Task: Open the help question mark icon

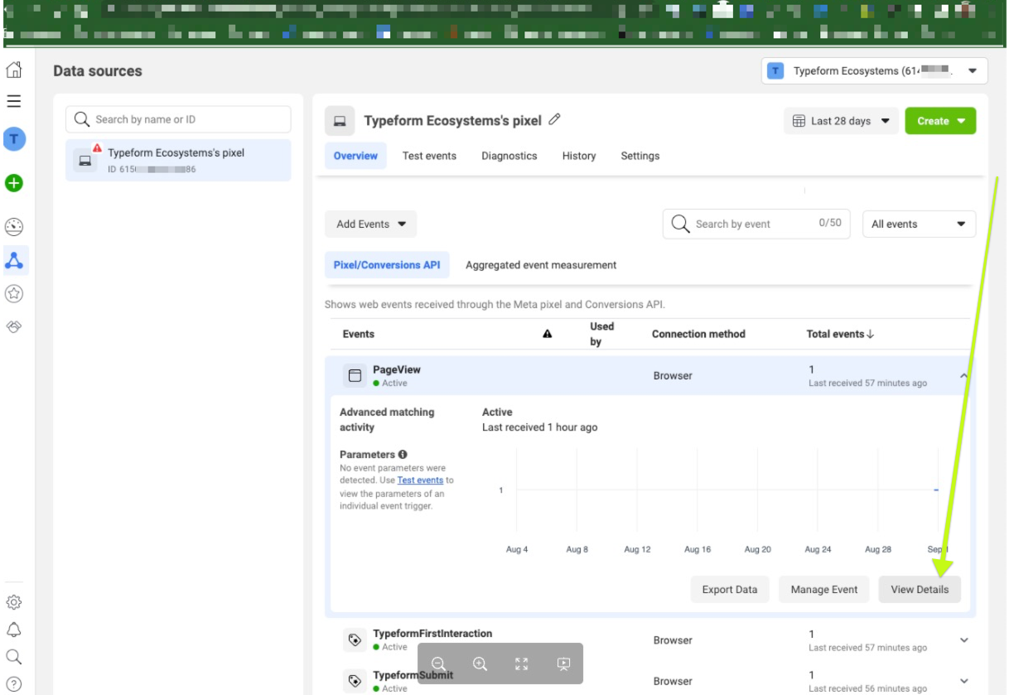Action: [x=14, y=684]
